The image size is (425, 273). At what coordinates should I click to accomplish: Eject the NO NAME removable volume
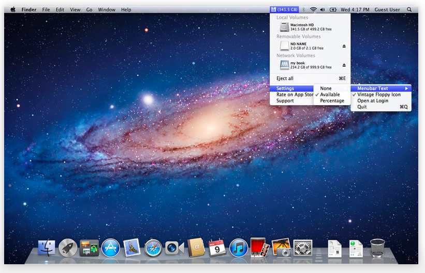click(x=344, y=46)
